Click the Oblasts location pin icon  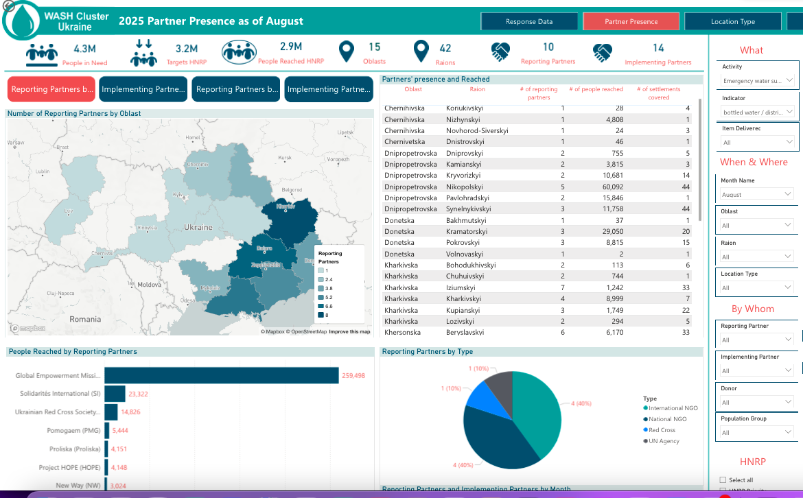click(x=347, y=52)
